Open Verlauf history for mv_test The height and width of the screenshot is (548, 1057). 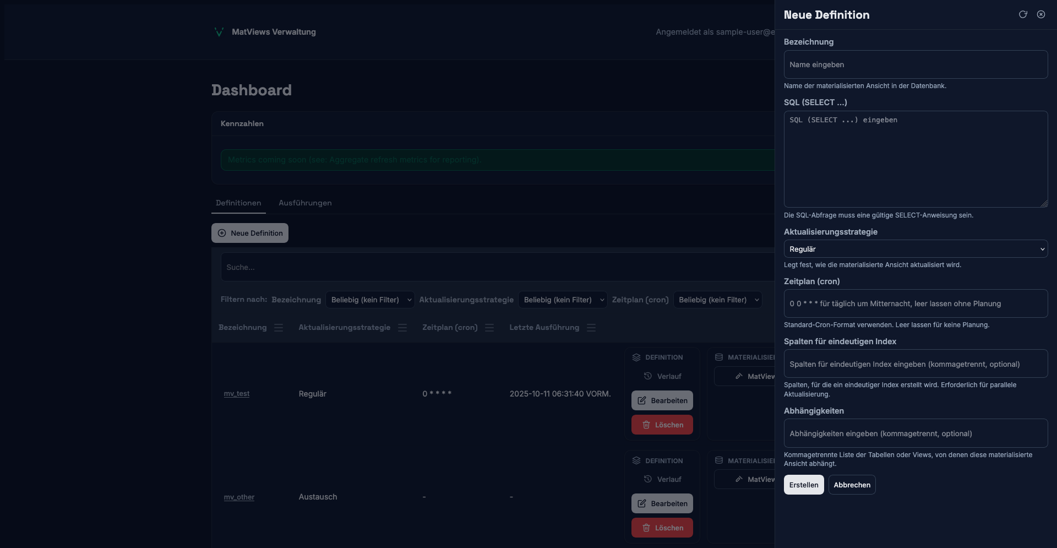662,376
